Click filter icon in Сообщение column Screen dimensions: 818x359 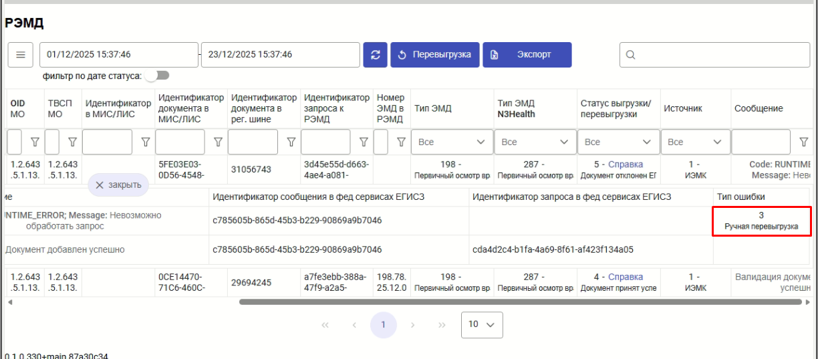coord(804,142)
